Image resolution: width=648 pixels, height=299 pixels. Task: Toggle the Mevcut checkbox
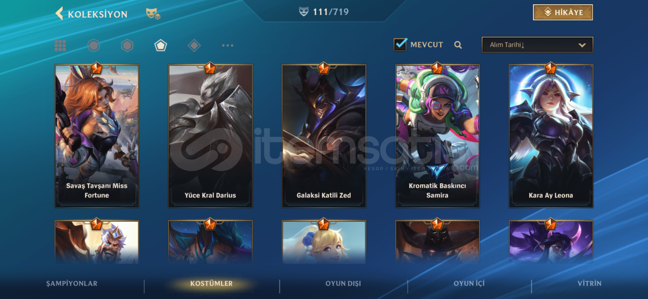coord(400,44)
